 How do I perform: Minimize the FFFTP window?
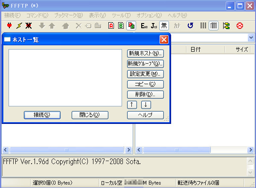230,6
